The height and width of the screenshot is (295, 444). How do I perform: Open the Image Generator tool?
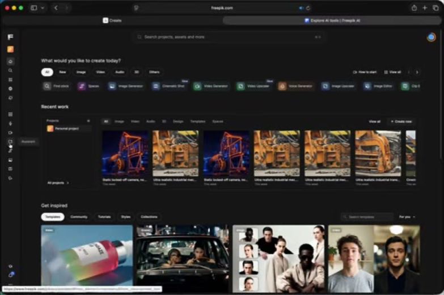pyautogui.click(x=126, y=86)
